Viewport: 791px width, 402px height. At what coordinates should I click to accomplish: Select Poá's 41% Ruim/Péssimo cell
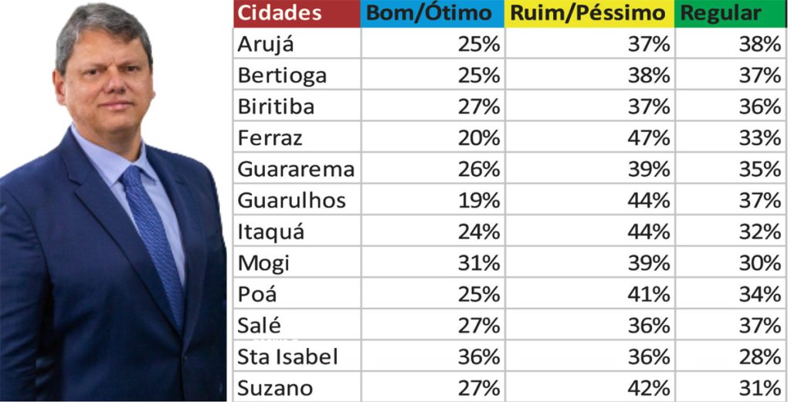coord(589,294)
